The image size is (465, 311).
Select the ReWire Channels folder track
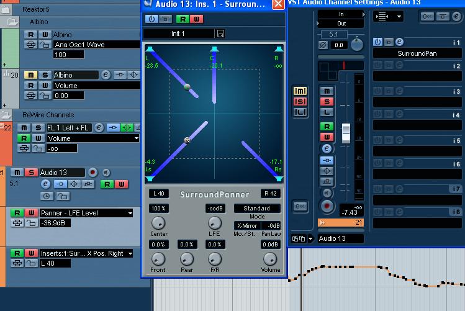tap(70, 115)
